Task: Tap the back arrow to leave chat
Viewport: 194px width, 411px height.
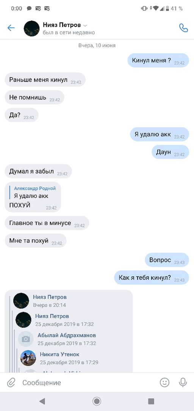Action: [11, 28]
